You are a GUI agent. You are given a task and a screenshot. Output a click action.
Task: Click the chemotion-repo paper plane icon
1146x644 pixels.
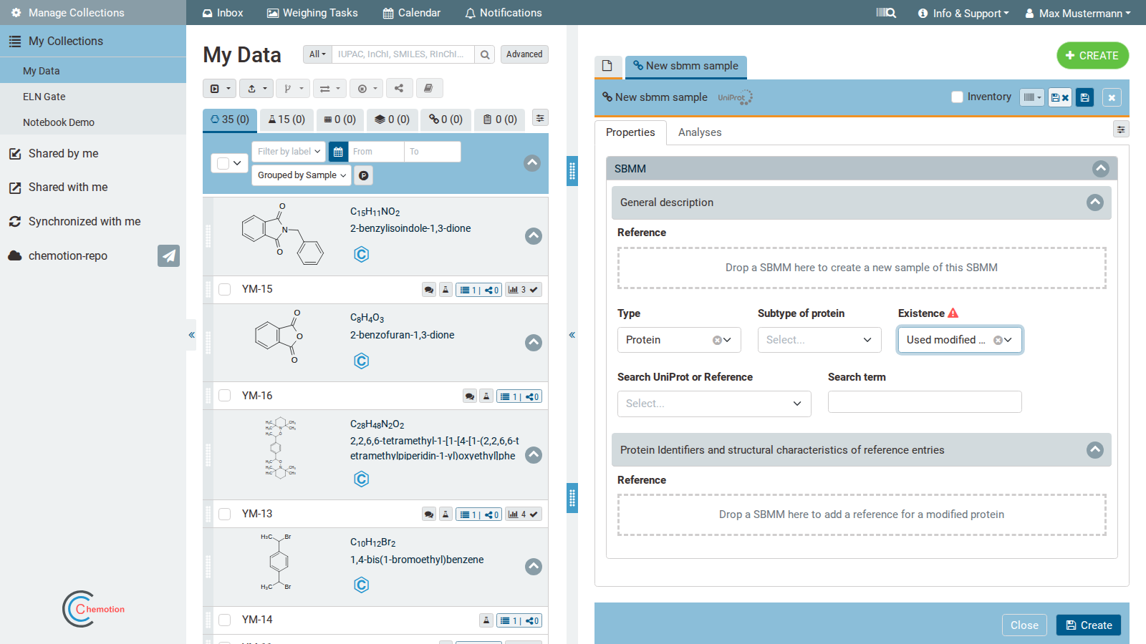(168, 255)
